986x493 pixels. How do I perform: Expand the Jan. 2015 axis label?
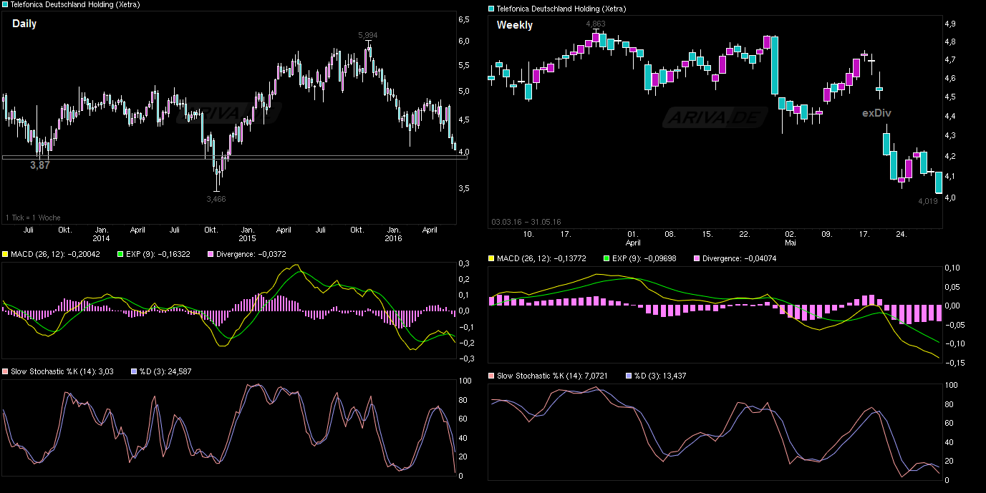(x=248, y=234)
